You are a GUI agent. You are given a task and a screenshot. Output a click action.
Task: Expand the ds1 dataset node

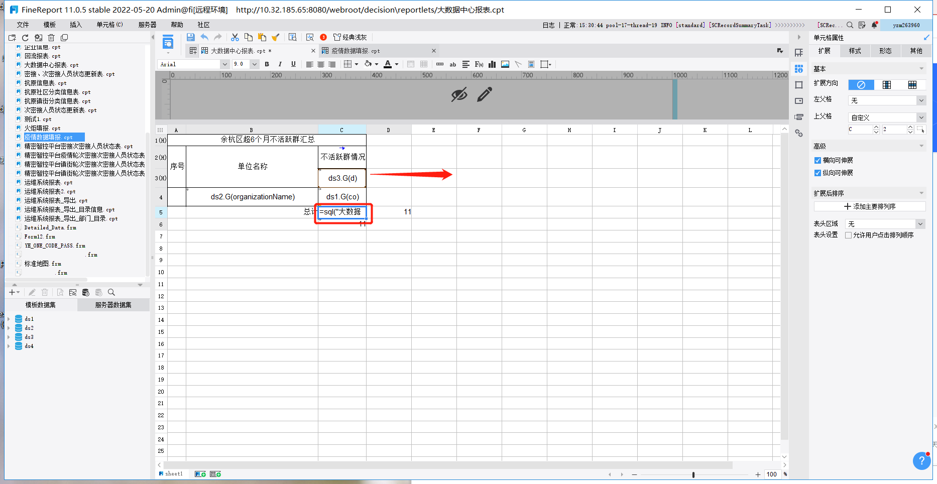[x=9, y=319]
